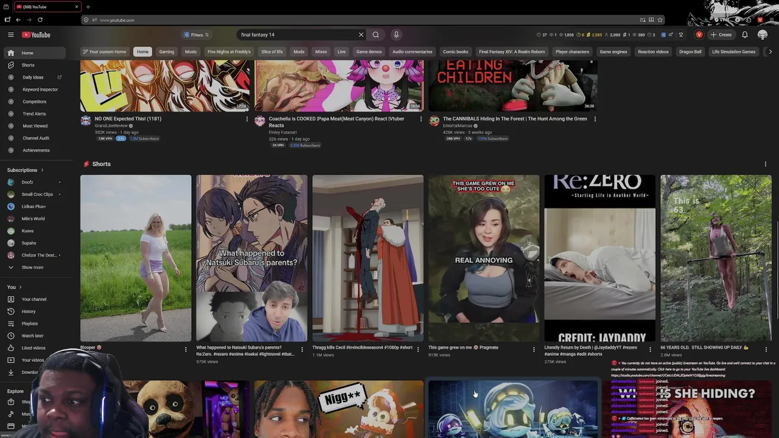The image size is (779, 438).
Task: Submit search with the magnifier icon
Action: click(x=376, y=35)
